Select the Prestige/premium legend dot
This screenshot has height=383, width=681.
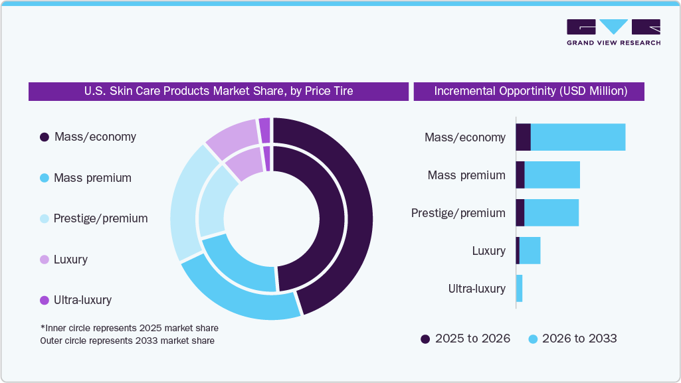pyautogui.click(x=44, y=218)
